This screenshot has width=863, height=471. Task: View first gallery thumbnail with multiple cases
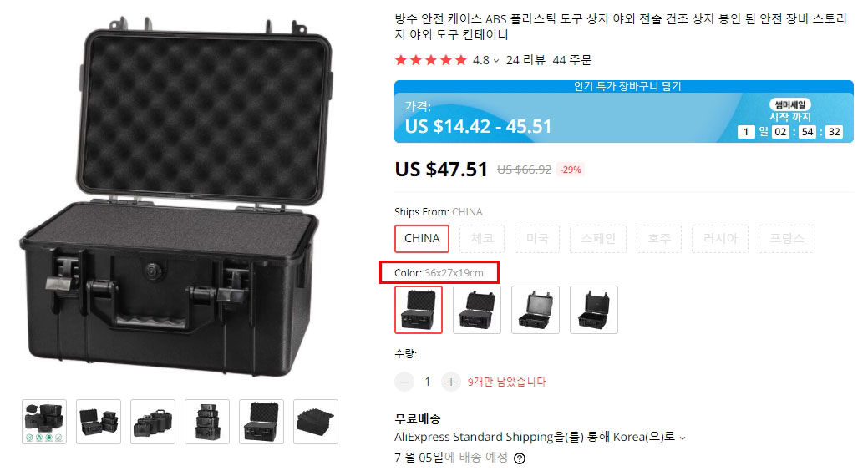pos(44,422)
